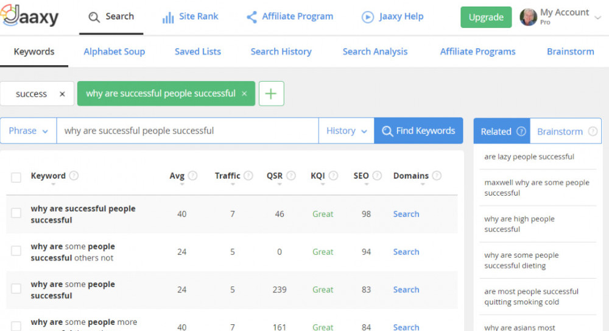Open the History dropdown

click(347, 130)
